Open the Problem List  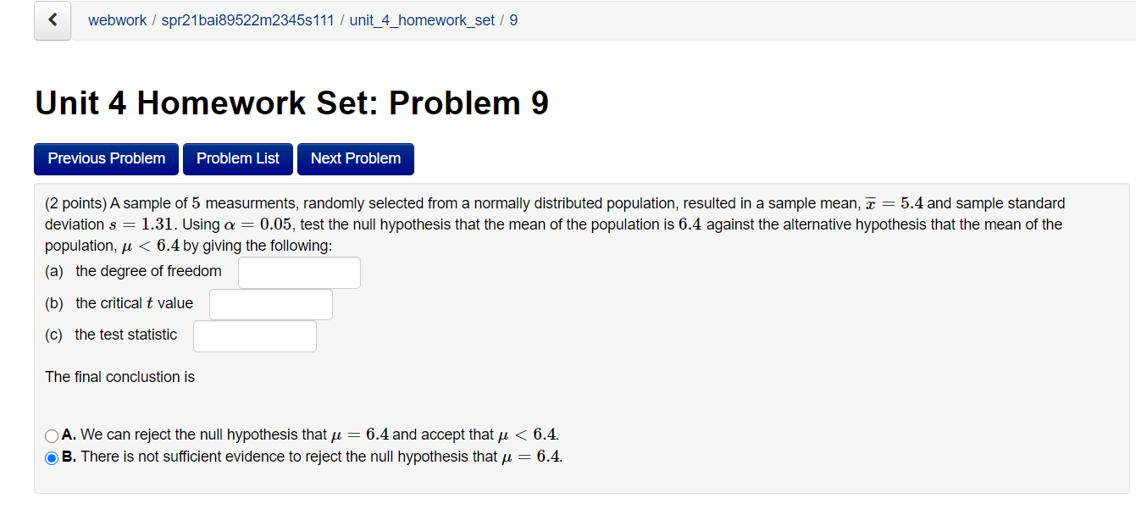point(237,158)
